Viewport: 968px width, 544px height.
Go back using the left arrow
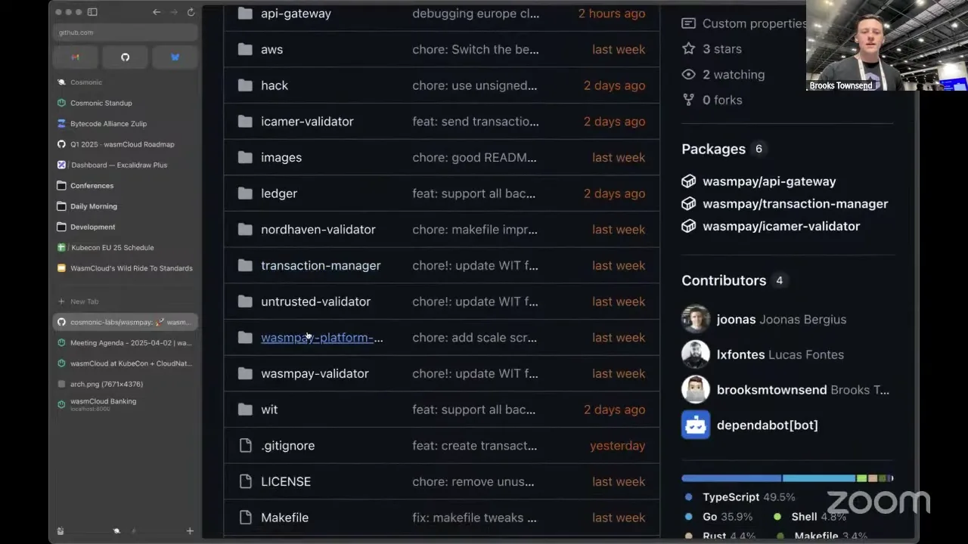point(157,12)
